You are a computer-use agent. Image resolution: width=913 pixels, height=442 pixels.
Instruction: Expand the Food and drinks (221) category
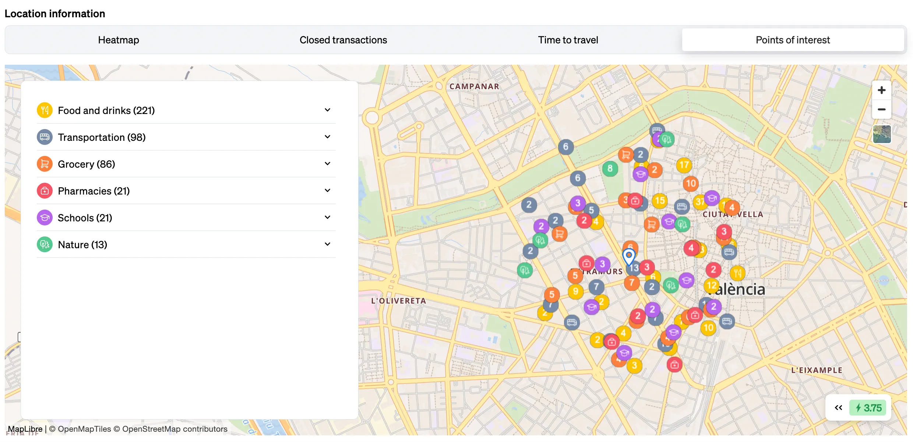tap(327, 110)
